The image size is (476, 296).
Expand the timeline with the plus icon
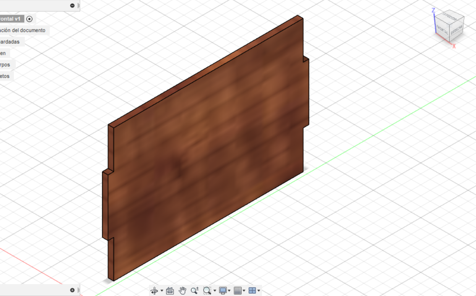tap(72, 290)
